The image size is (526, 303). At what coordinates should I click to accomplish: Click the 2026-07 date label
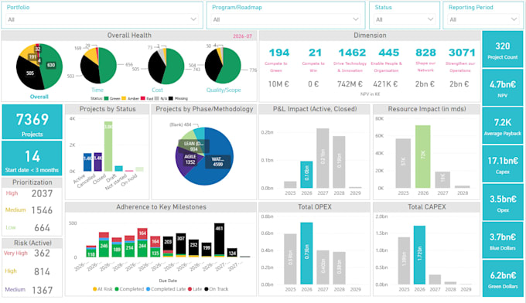tap(242, 36)
